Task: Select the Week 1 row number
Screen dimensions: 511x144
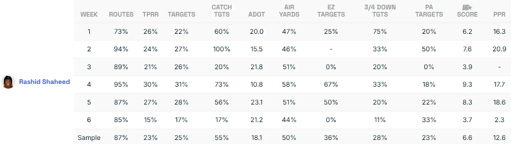Action: click(x=89, y=32)
